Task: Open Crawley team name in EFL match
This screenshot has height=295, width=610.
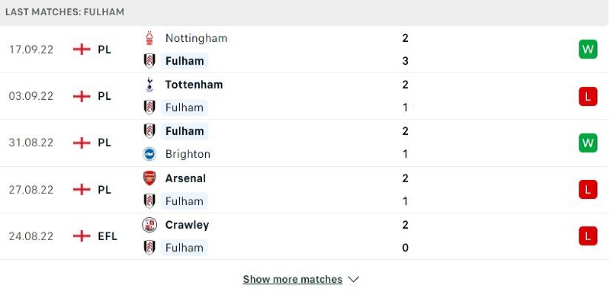Action: (187, 225)
